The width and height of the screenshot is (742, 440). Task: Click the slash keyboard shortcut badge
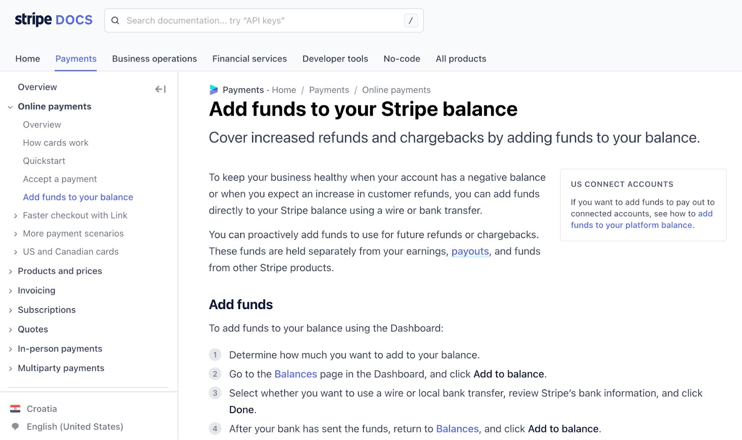410,20
